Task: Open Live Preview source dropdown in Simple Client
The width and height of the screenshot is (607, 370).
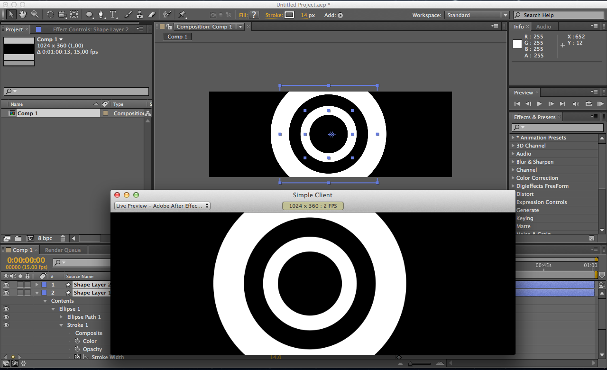Action: click(x=162, y=206)
